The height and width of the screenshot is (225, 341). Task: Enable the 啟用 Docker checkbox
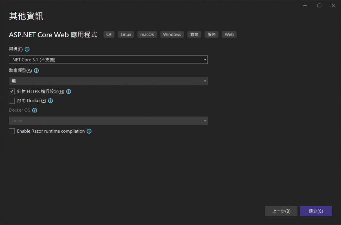(12, 101)
